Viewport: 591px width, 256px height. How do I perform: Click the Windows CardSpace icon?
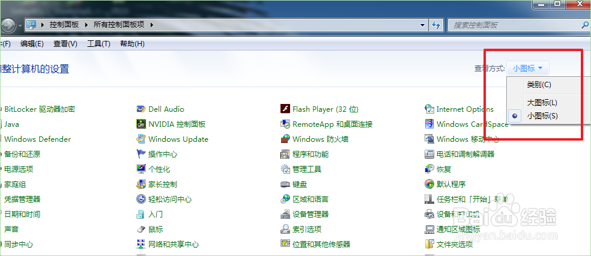point(429,124)
